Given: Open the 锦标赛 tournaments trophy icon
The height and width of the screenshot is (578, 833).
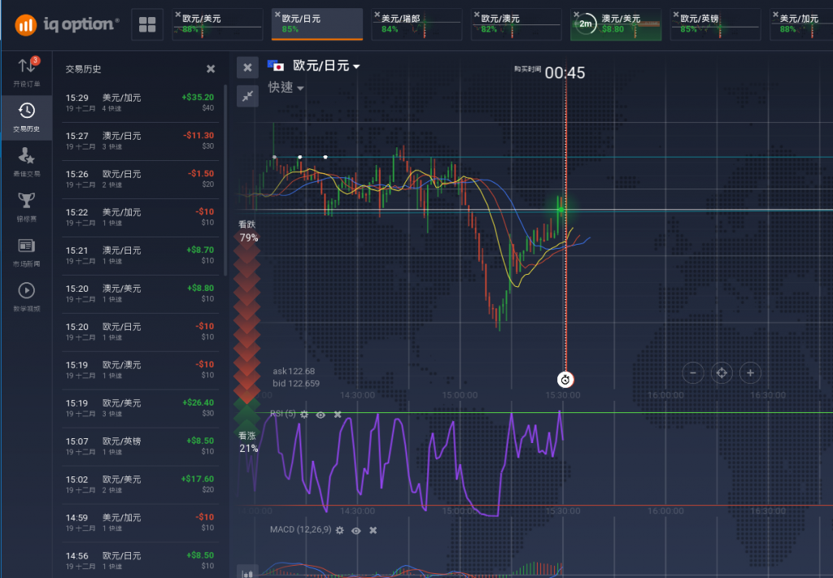Looking at the screenshot, I should pyautogui.click(x=26, y=205).
